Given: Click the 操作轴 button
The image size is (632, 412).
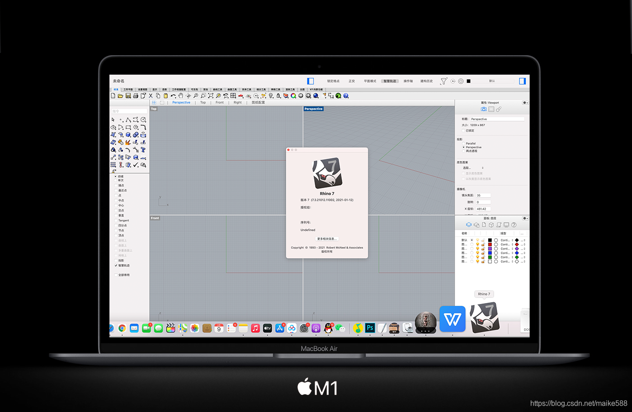Looking at the screenshot, I should pos(408,81).
